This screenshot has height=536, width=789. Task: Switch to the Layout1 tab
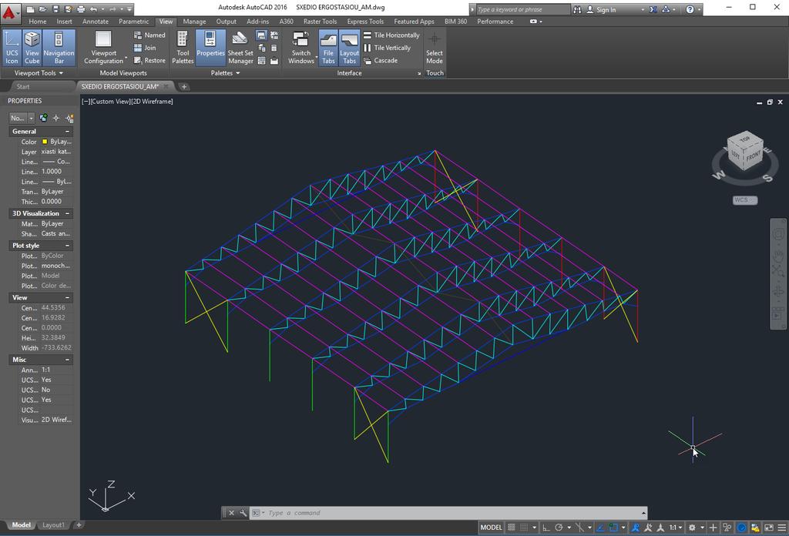[x=53, y=525]
